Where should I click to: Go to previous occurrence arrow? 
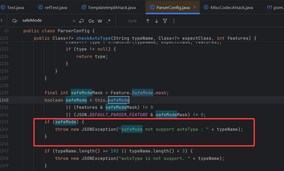pos(148,21)
